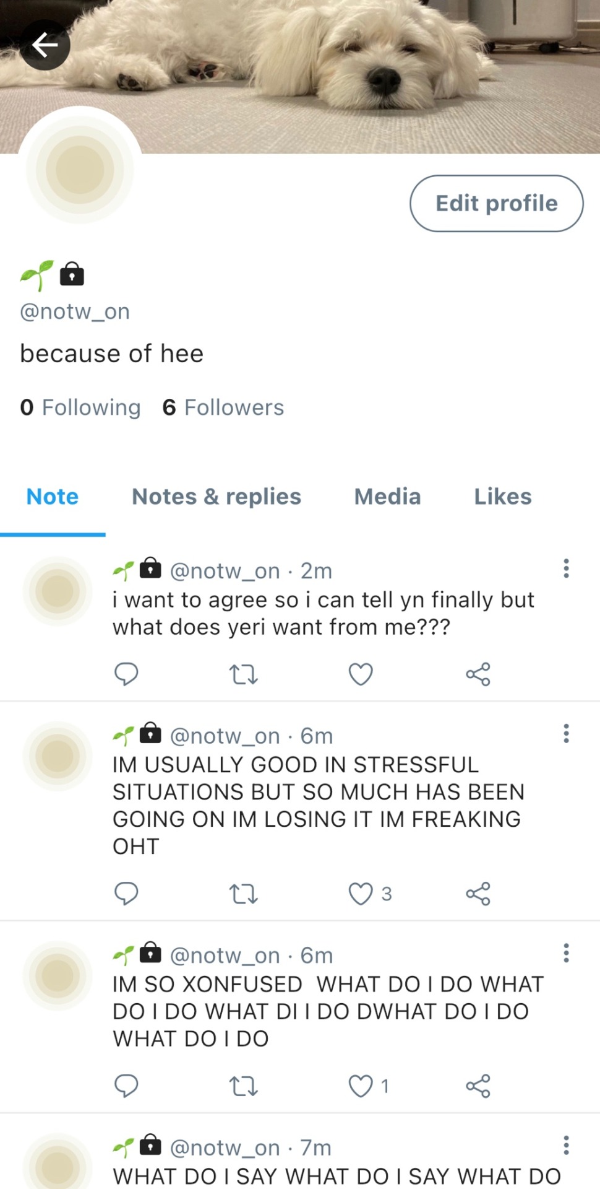This screenshot has height=1189, width=600.
Task: Open options for the IM SO XONFUSED note
Action: tap(566, 953)
